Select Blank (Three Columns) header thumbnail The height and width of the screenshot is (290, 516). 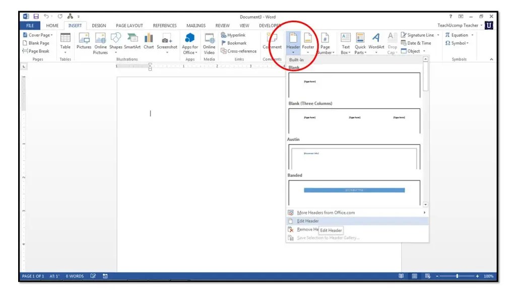(354, 121)
